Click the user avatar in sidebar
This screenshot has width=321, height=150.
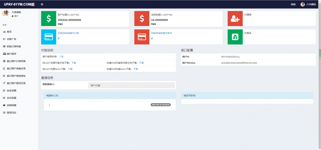pos(5,13)
